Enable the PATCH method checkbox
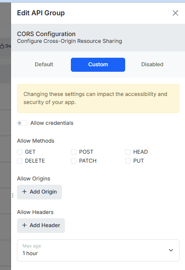This screenshot has width=185, height=270. pos(73,161)
